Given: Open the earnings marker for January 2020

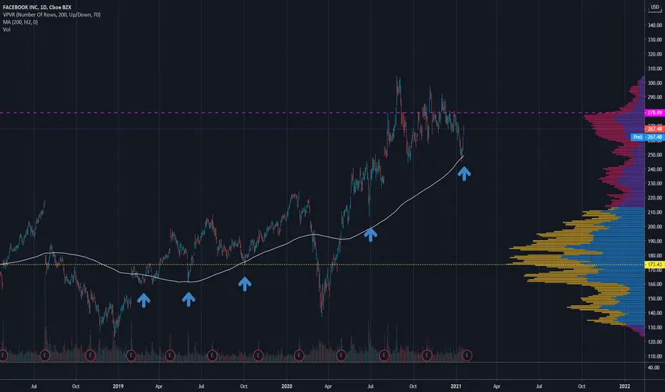Looking at the screenshot, I should point(298,355).
